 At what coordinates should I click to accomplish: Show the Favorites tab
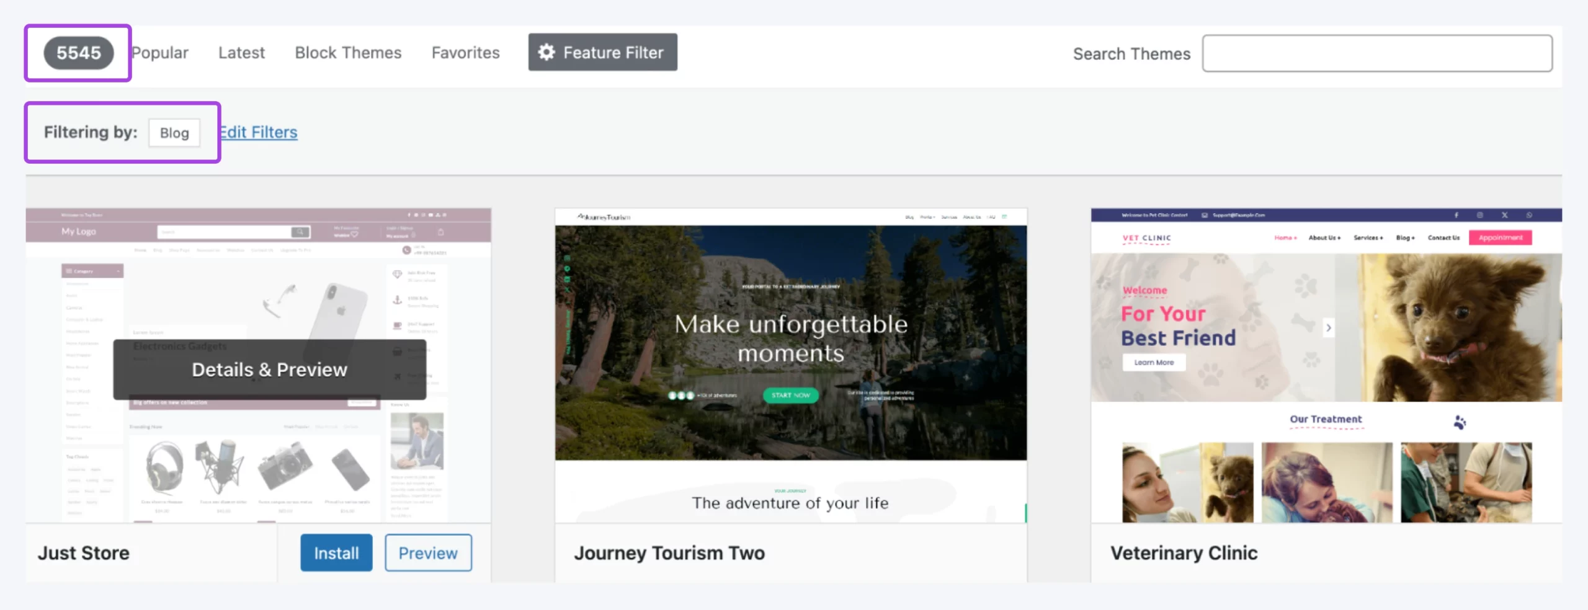click(x=465, y=53)
